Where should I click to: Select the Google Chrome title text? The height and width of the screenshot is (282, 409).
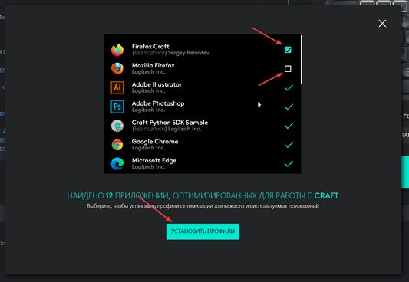[x=155, y=142]
